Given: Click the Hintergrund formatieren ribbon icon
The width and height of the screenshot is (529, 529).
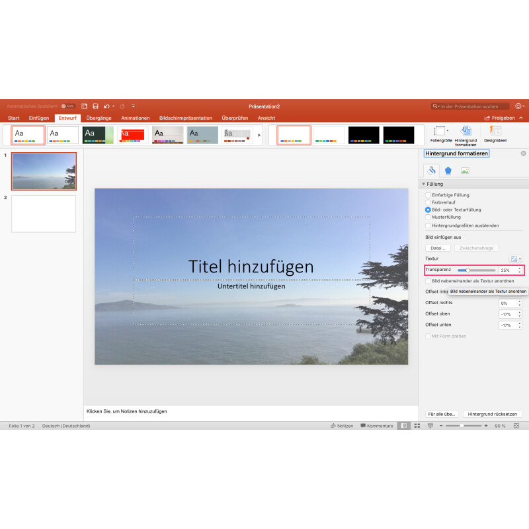Looking at the screenshot, I should (x=466, y=132).
